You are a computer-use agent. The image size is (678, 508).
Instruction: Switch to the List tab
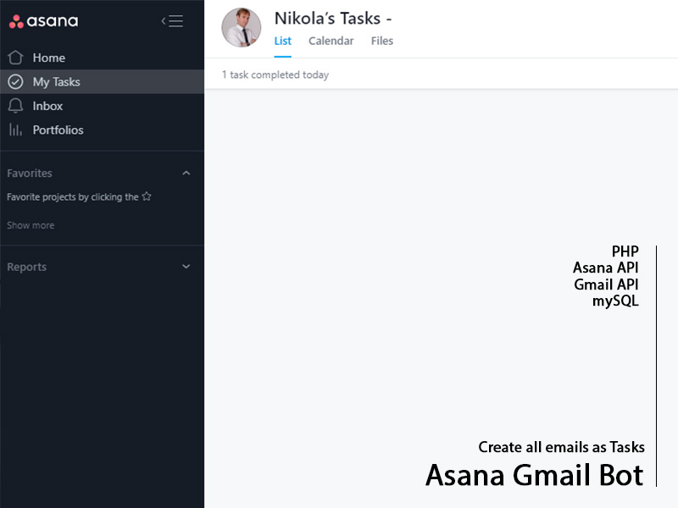click(283, 41)
